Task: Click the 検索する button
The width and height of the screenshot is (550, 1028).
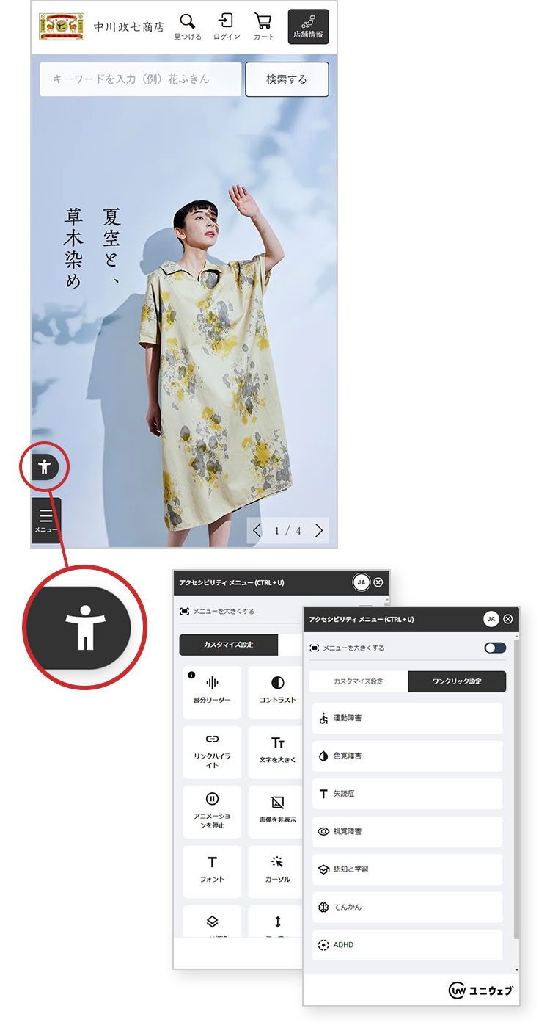Action: pos(287,79)
